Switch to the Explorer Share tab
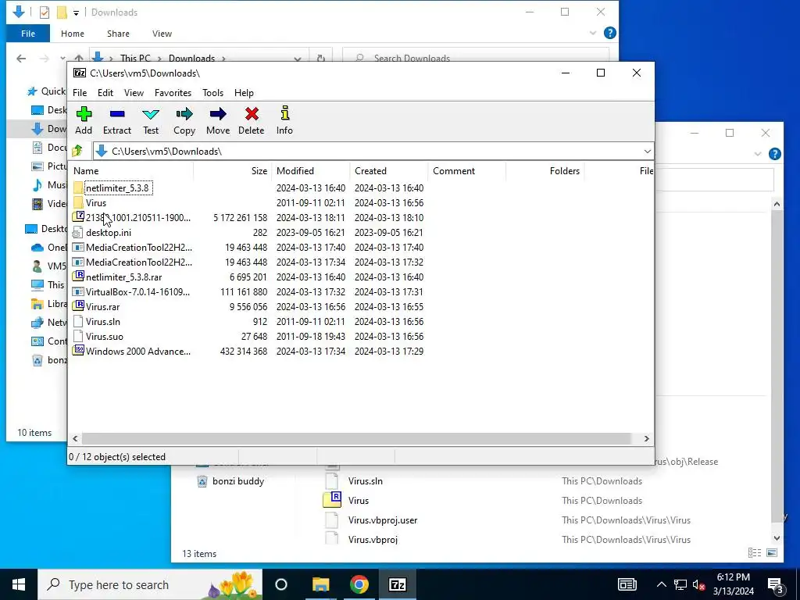The width and height of the screenshot is (800, 600). click(x=118, y=34)
